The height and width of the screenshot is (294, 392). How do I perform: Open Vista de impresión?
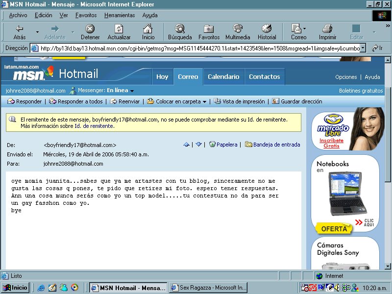coord(239,101)
